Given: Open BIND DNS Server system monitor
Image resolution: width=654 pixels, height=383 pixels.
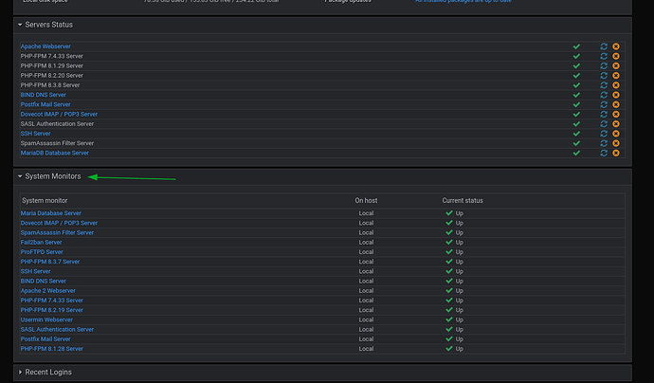Looking at the screenshot, I should click(44, 281).
